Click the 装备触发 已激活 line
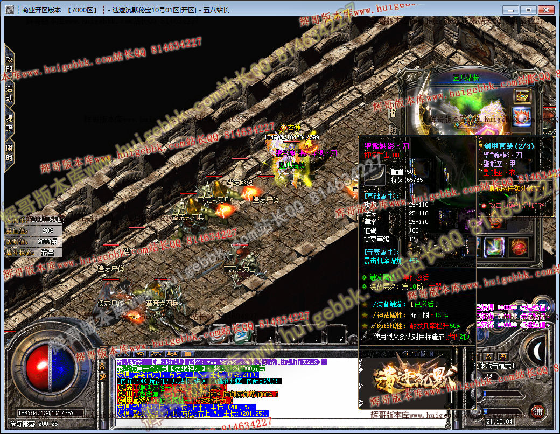Screen dimensions: 560x434 pos(404,304)
